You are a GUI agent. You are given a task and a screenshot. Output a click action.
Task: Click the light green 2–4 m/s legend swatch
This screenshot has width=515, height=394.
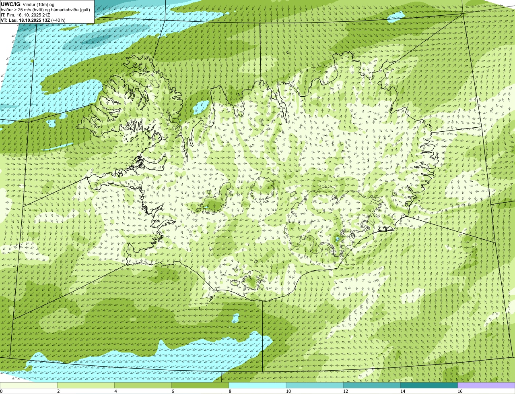[x=86, y=385]
